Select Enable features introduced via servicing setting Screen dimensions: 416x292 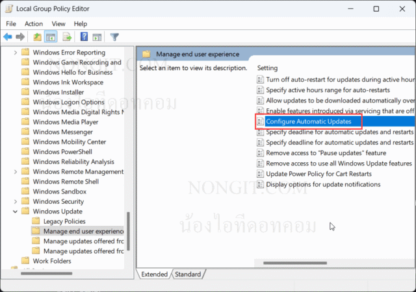click(341, 111)
